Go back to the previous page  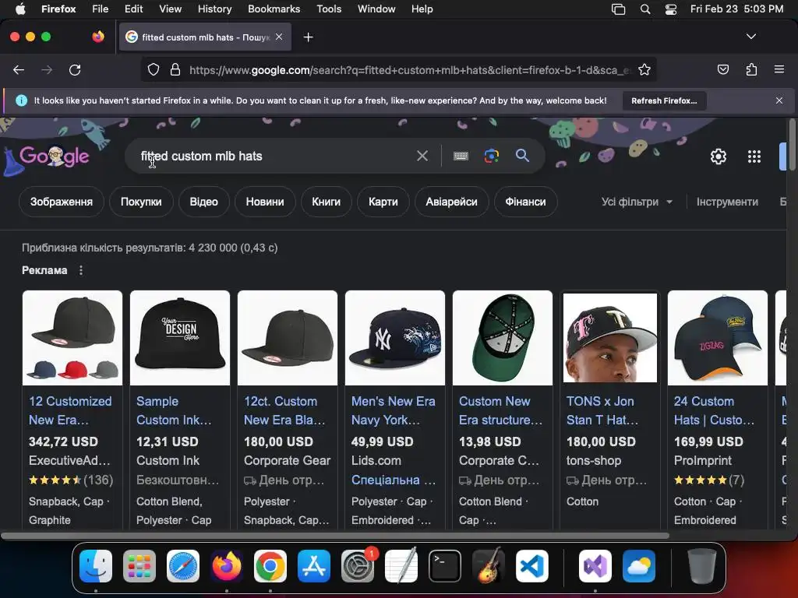(x=19, y=69)
